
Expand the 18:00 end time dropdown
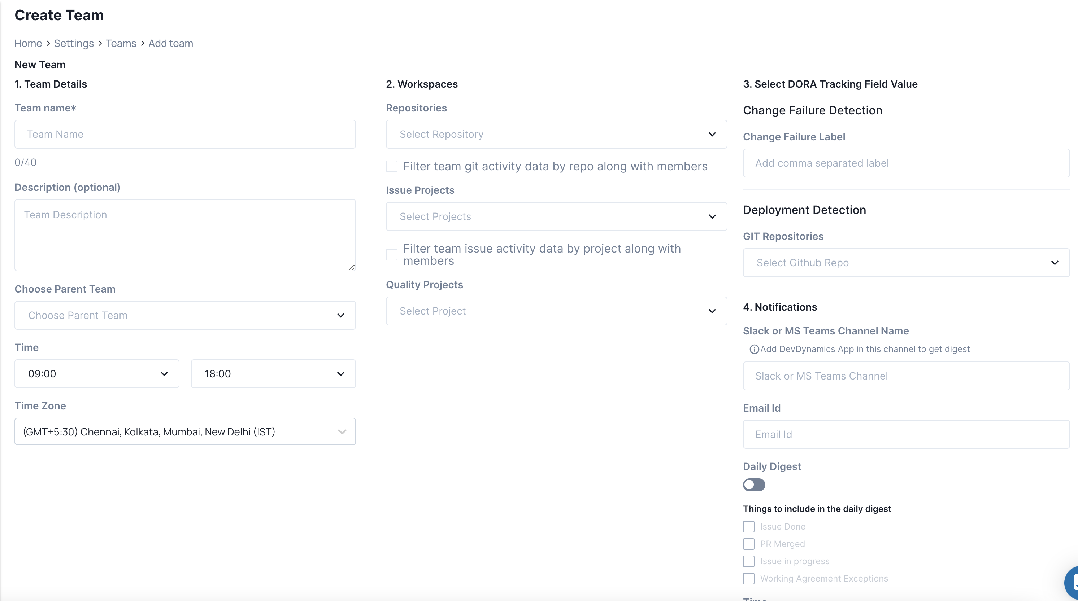273,373
